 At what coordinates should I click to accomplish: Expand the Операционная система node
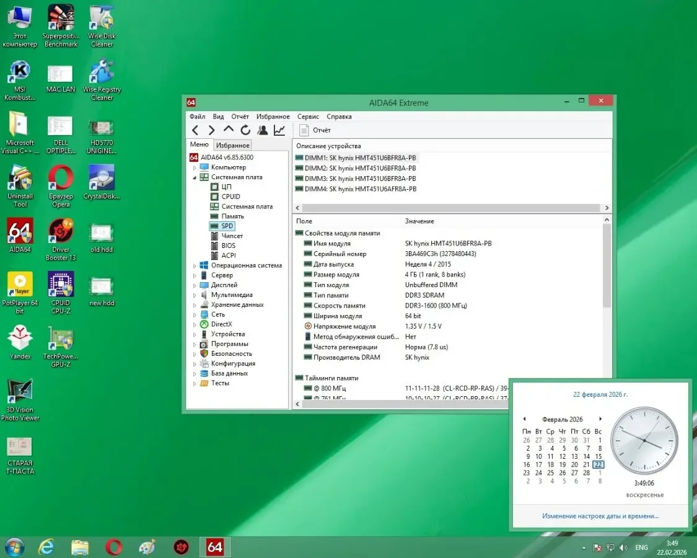click(195, 265)
